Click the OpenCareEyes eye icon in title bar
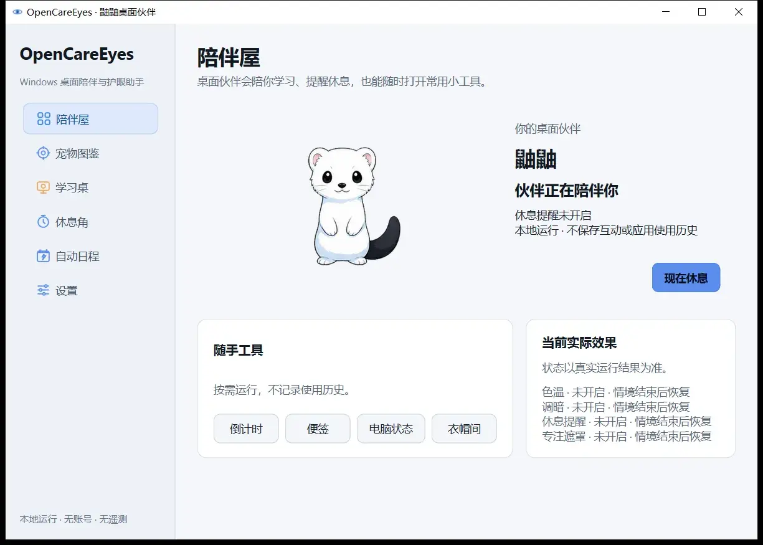 pos(17,12)
